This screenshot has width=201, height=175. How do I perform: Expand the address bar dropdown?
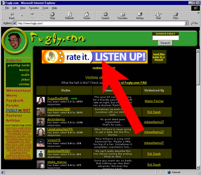(x=187, y=23)
